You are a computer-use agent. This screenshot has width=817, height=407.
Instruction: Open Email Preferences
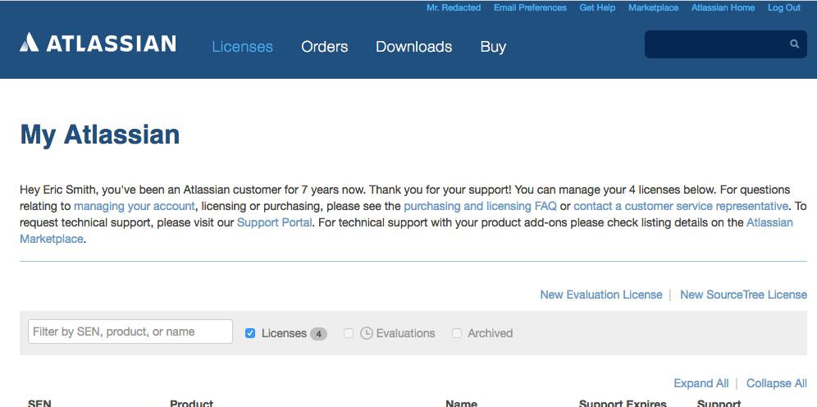tap(530, 8)
